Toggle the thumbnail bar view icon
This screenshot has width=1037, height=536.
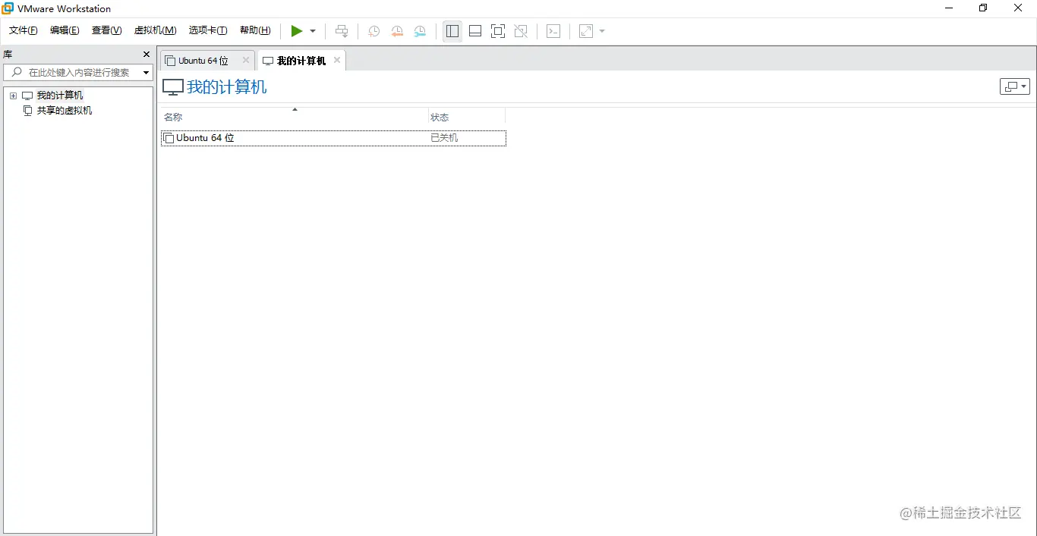pyautogui.click(x=475, y=31)
